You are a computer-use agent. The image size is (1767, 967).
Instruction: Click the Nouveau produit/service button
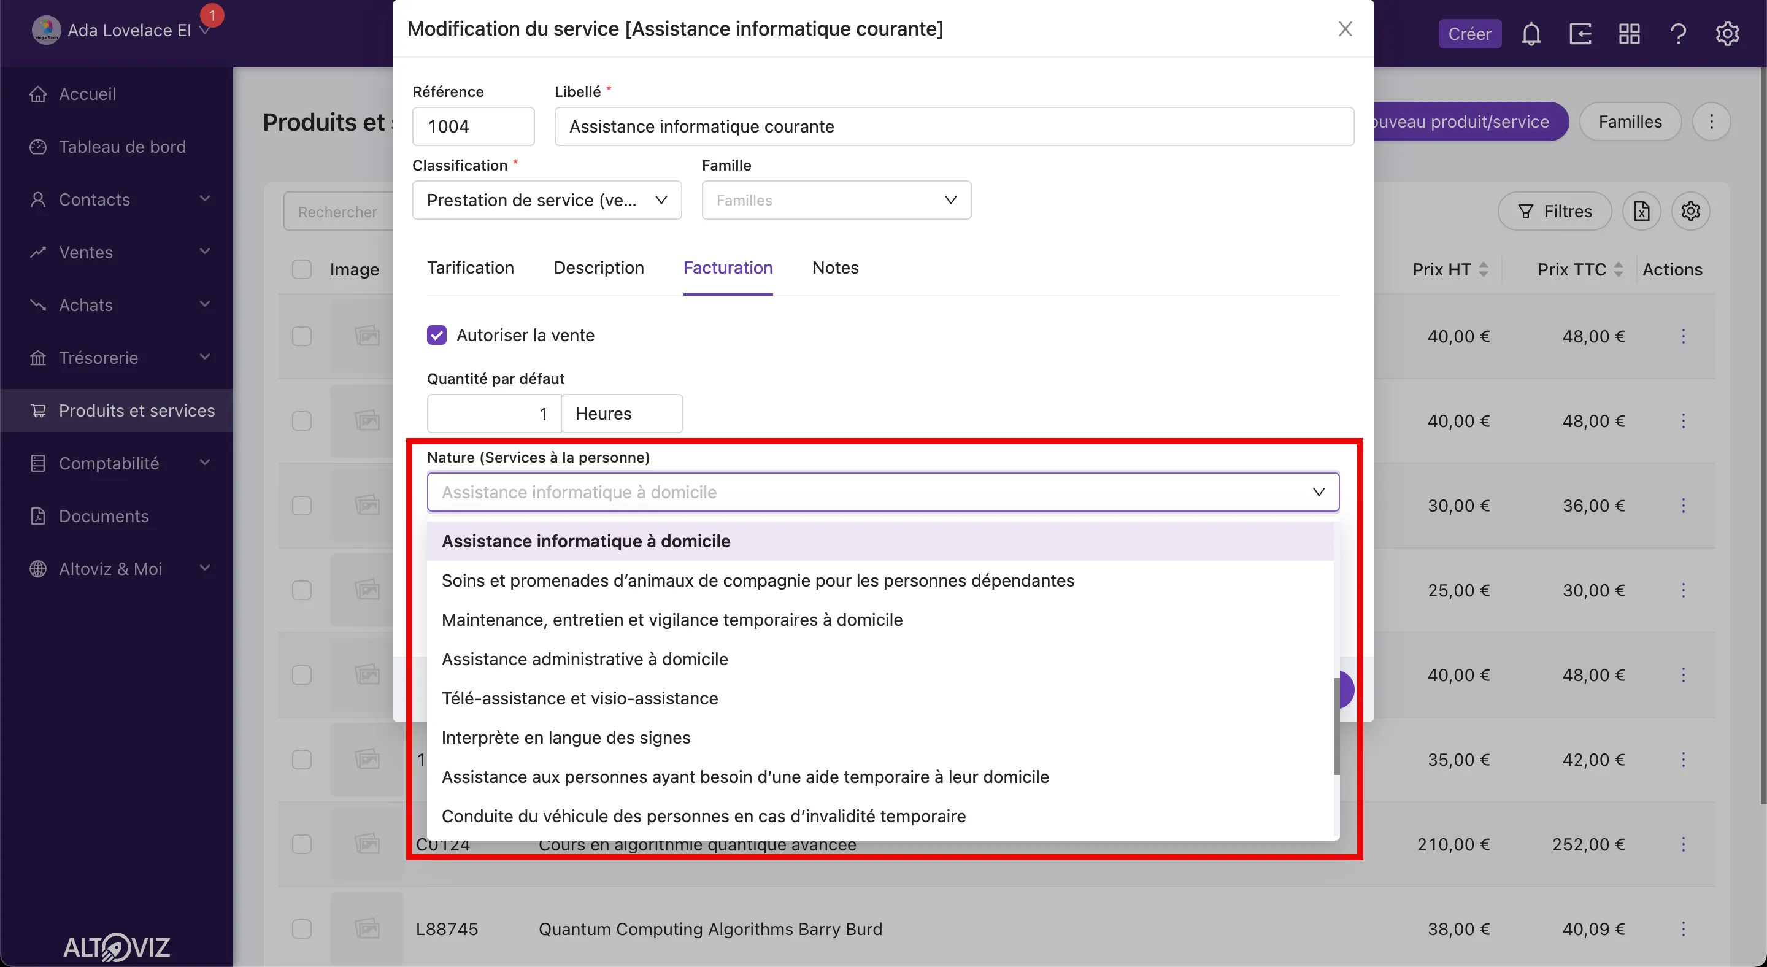point(1471,121)
